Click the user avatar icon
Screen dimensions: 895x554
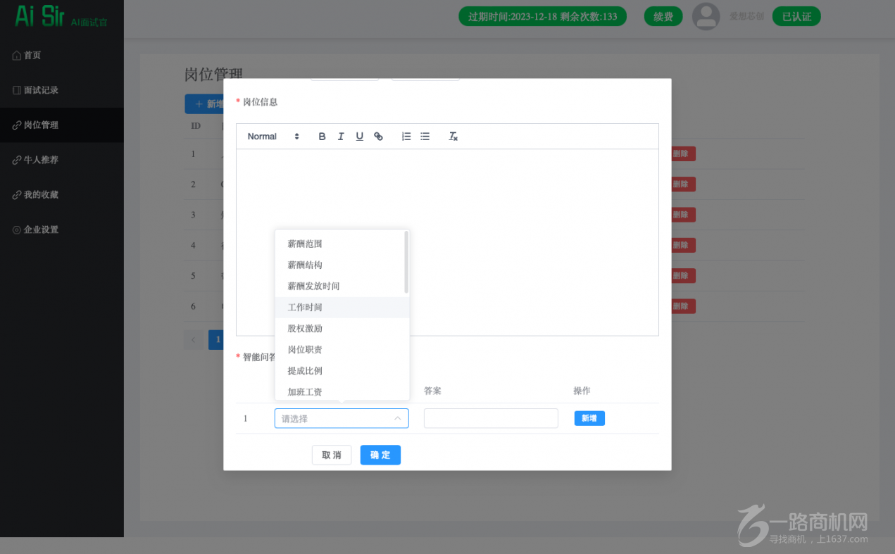click(x=706, y=16)
